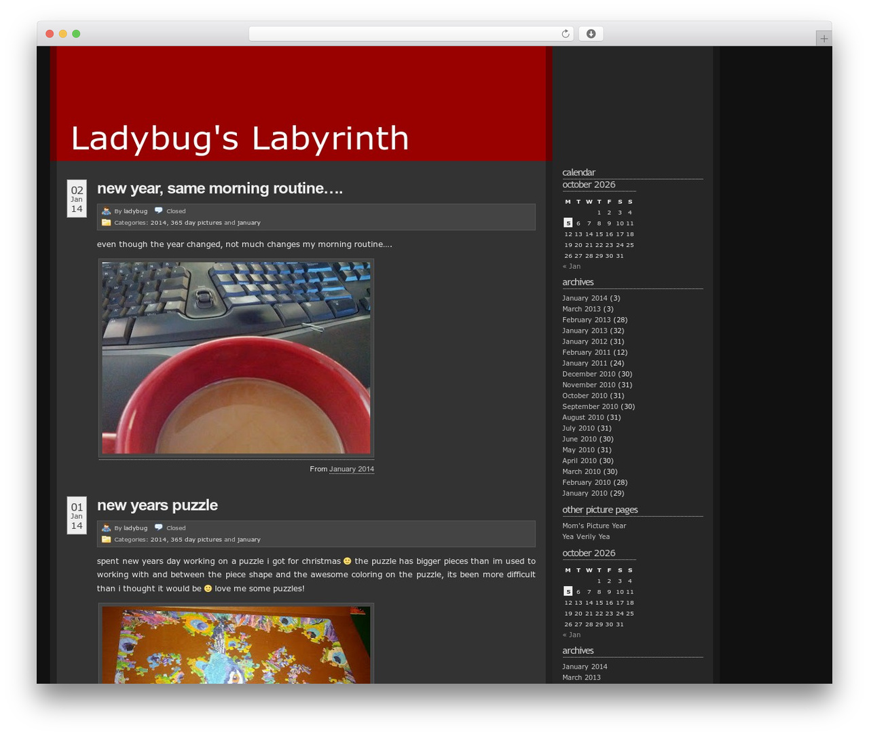
Task: Open archive 'January 2011'
Action: pyautogui.click(x=585, y=363)
